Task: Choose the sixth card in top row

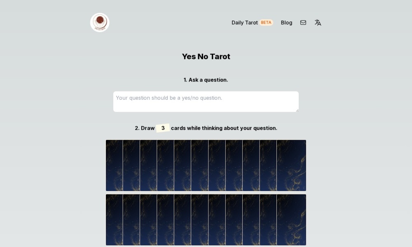Action: (x=199, y=165)
